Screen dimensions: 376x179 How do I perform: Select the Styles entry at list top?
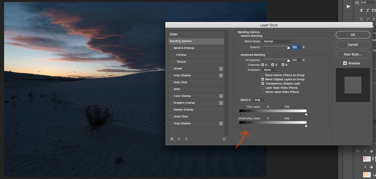[196, 34]
